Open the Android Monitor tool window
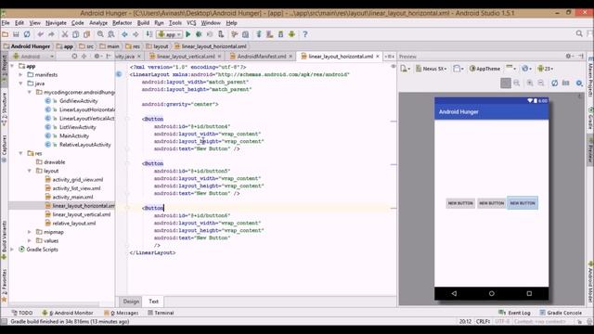 (68, 313)
